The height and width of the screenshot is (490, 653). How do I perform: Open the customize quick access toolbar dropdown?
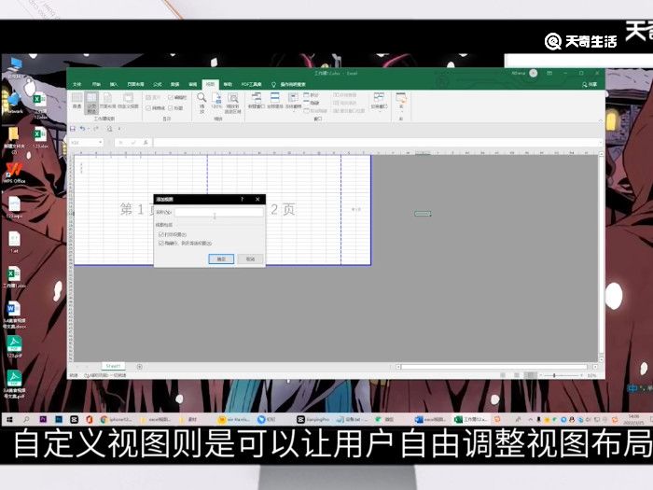(119, 129)
